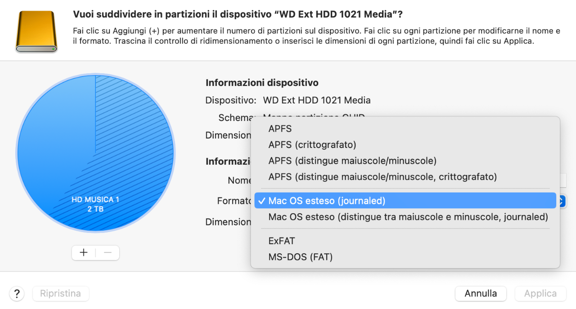Click the Annulla button
This screenshot has height=309, width=576.
[481, 294]
